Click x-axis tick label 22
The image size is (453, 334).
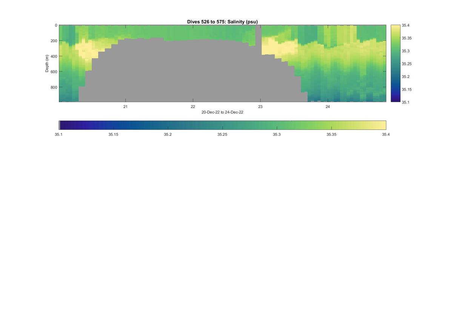pyautogui.click(x=193, y=107)
